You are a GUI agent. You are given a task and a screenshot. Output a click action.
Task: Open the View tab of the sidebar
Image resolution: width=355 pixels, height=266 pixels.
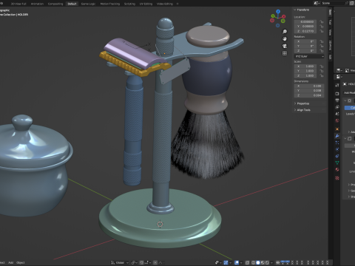pyautogui.click(x=330, y=33)
